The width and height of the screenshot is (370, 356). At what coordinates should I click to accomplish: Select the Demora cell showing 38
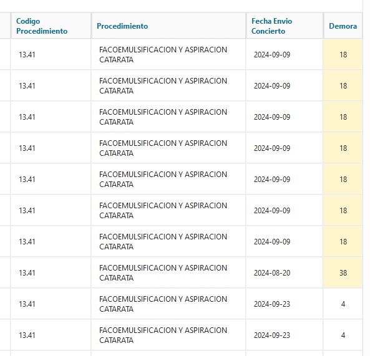point(343,272)
